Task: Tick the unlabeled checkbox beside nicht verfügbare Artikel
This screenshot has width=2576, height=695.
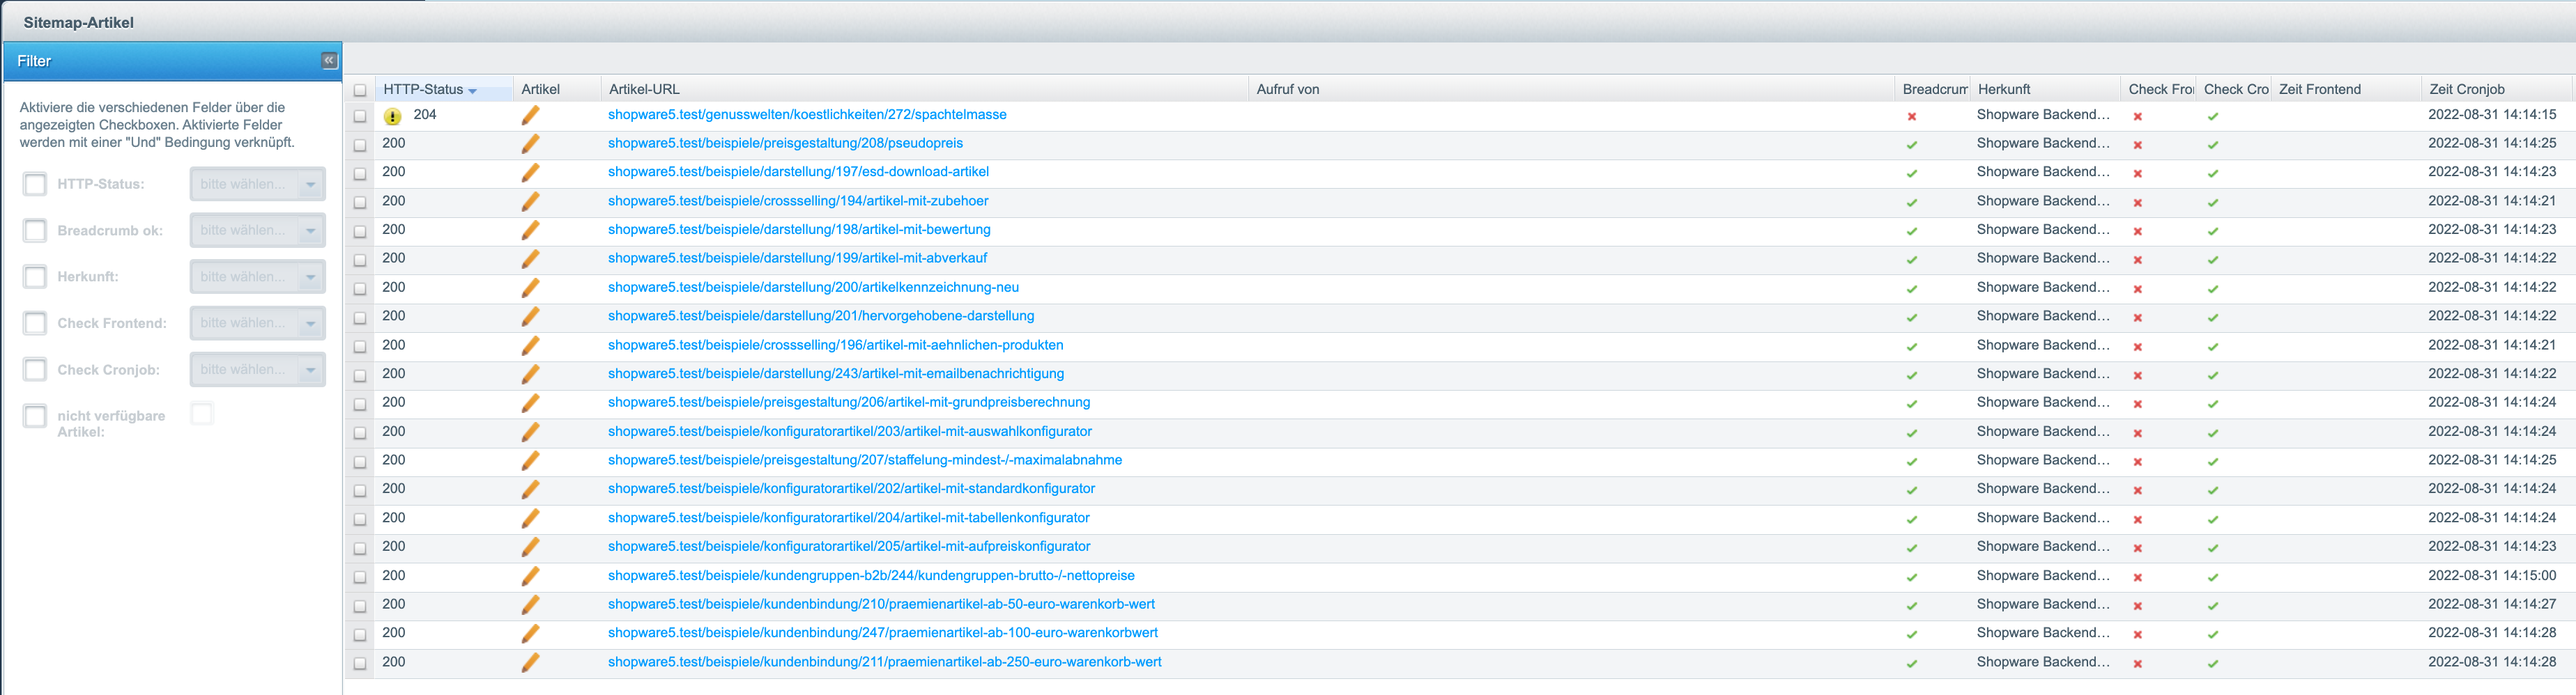Action: 202,414
